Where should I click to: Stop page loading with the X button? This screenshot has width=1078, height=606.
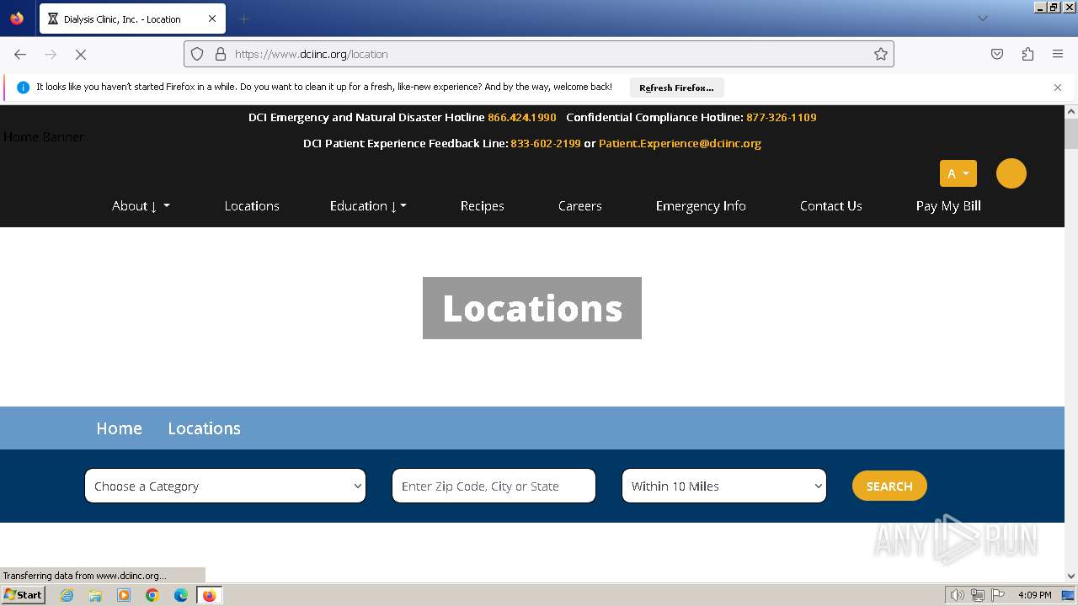(x=81, y=54)
